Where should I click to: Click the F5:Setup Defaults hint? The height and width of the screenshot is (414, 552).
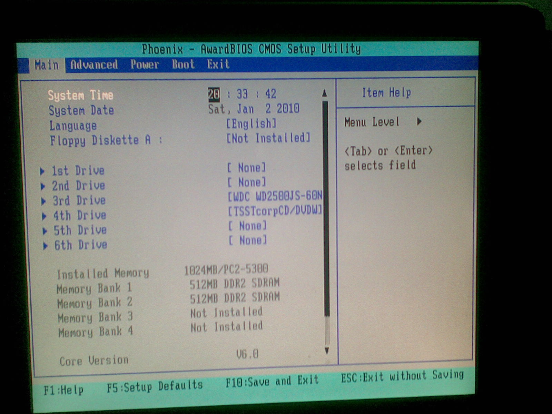[x=155, y=386]
